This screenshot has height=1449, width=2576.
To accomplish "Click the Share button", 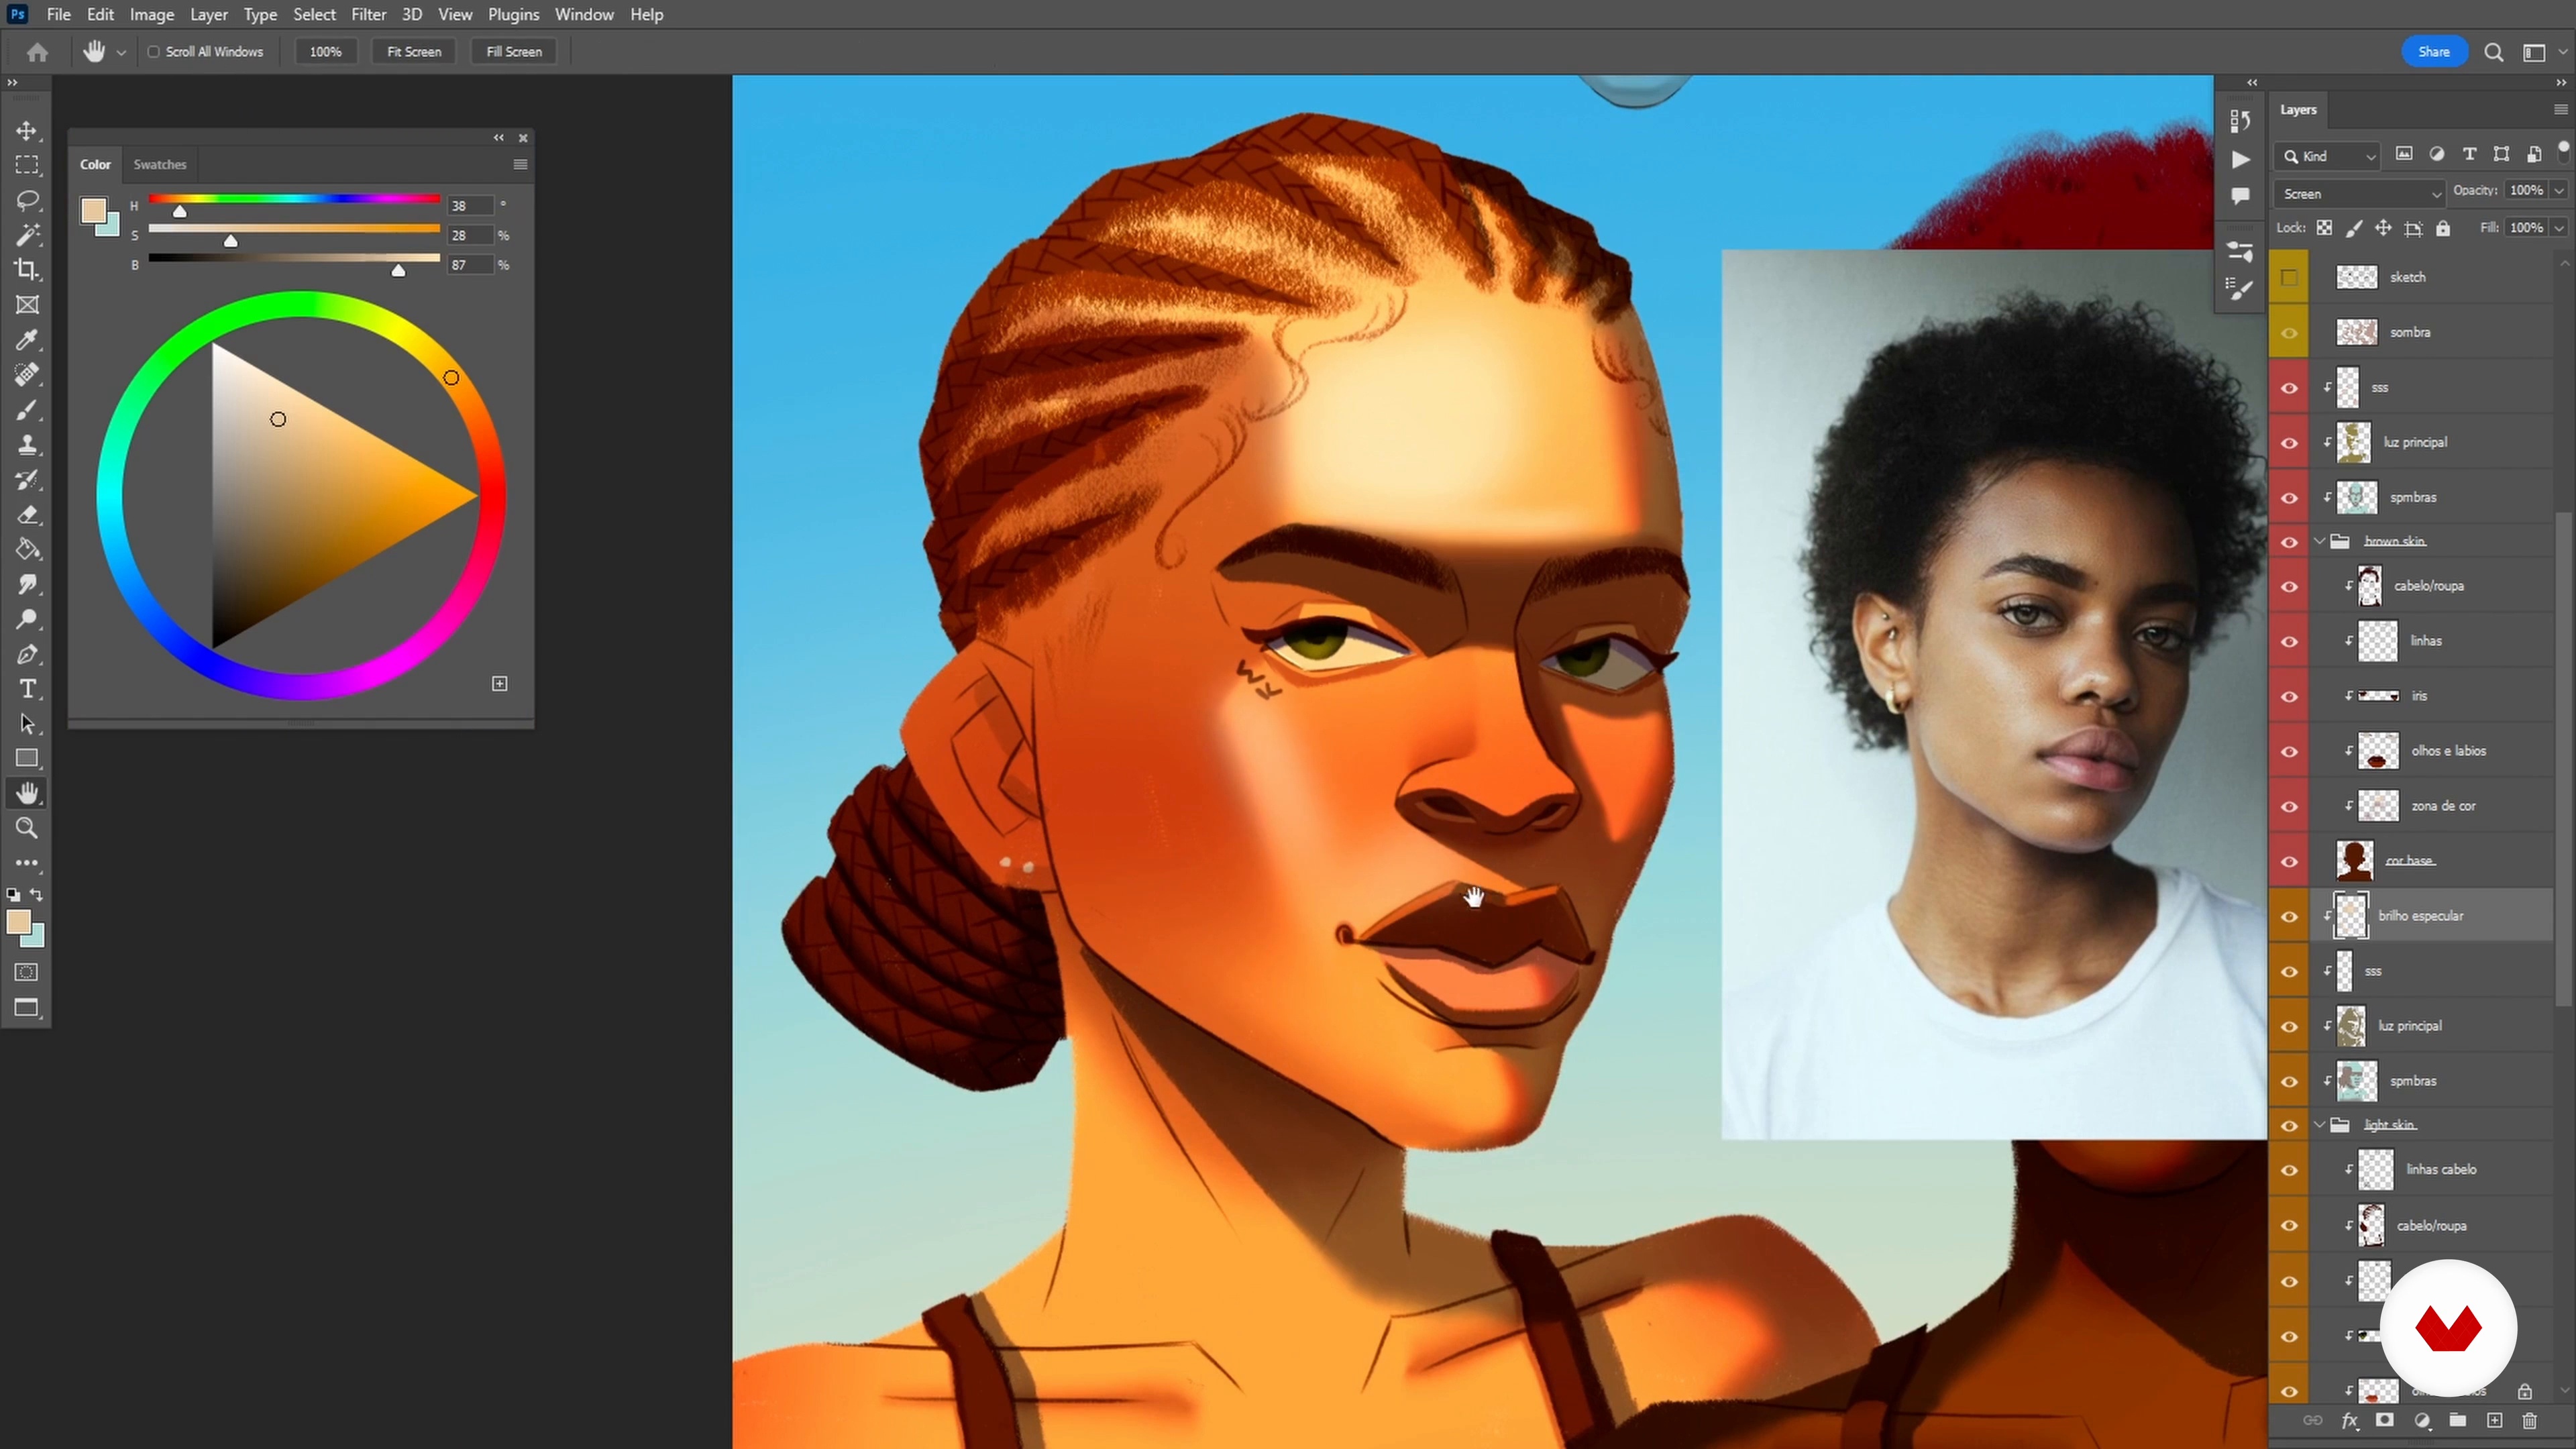I will point(2433,52).
